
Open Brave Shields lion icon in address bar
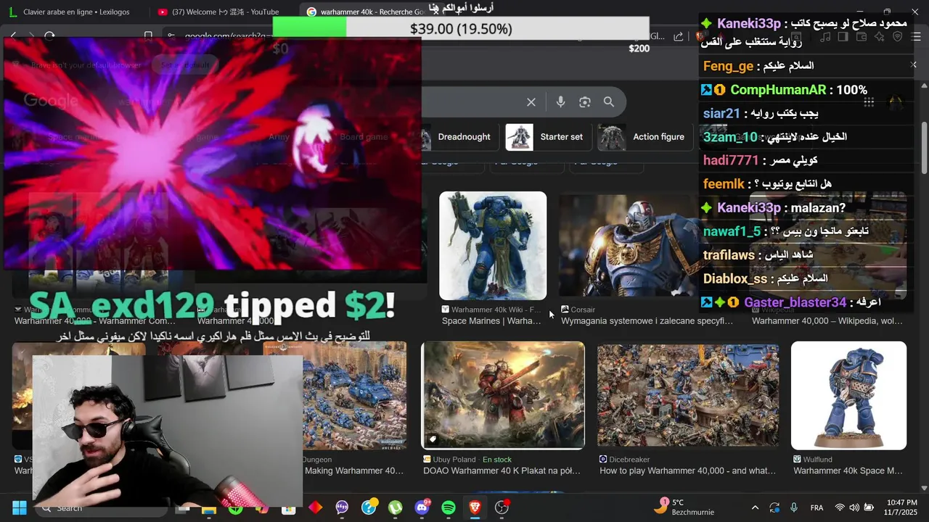[700, 36]
